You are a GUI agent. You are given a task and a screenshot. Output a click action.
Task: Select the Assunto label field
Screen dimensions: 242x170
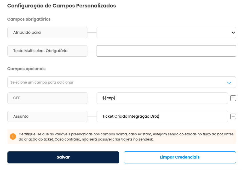click(x=47, y=116)
